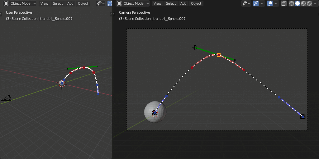The width and height of the screenshot is (319, 159).
Task: Expand the left viewport toolbar arrow
Action: 1,14
